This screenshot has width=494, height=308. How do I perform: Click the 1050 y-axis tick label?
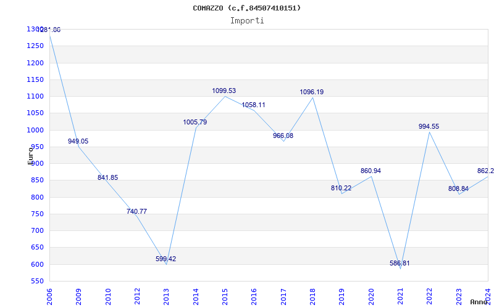(x=35, y=113)
